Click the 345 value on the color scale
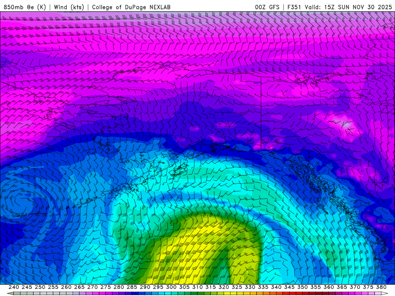Screen dimensions: 395x296 tap(289, 287)
